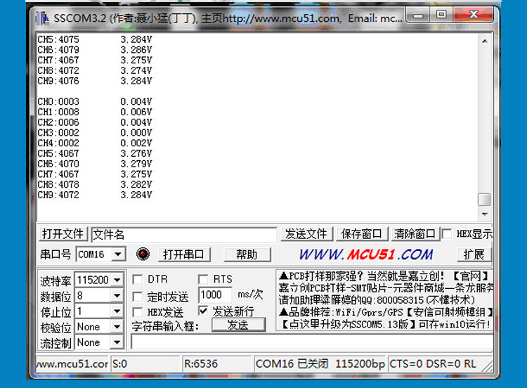Screen dimensions: 527x388
Task: Enable the HEX显示 checkbox
Action: coord(447,233)
